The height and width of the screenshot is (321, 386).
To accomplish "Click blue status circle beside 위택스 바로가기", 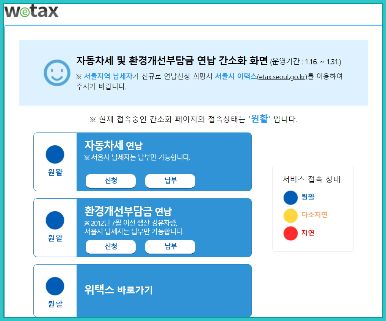I will 55,286.
